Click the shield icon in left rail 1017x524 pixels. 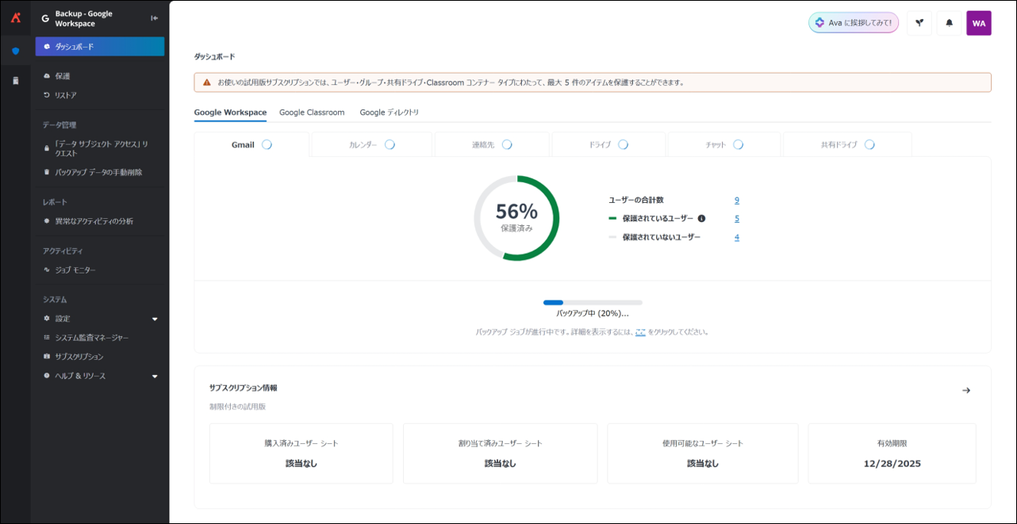[x=15, y=51]
